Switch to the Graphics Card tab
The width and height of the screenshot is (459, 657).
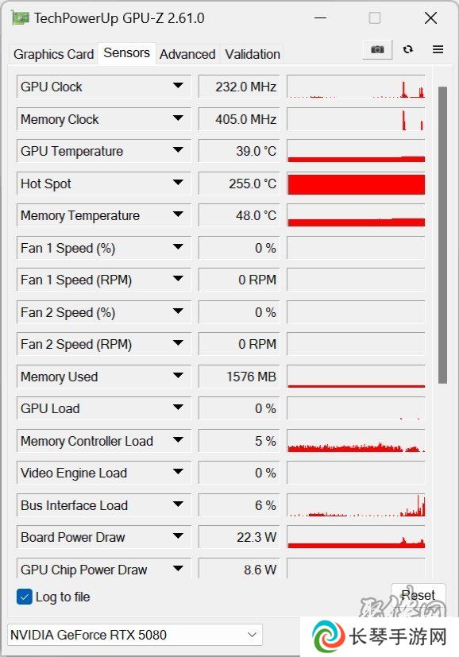(53, 54)
